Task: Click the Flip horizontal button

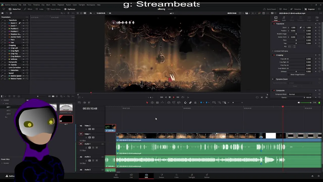Action: click(289, 47)
